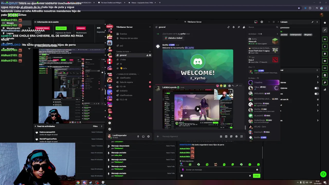Toggle first switch in dashboard panel

click(x=317, y=88)
